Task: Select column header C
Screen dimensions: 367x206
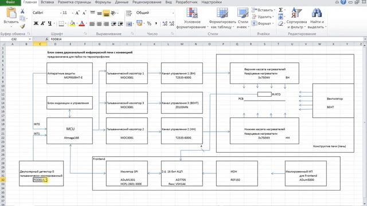Action: 40,44
